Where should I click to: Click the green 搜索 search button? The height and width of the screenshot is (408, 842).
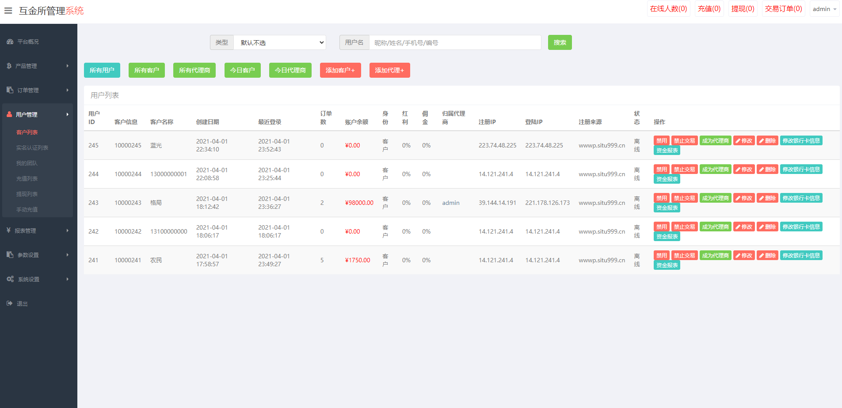point(560,42)
